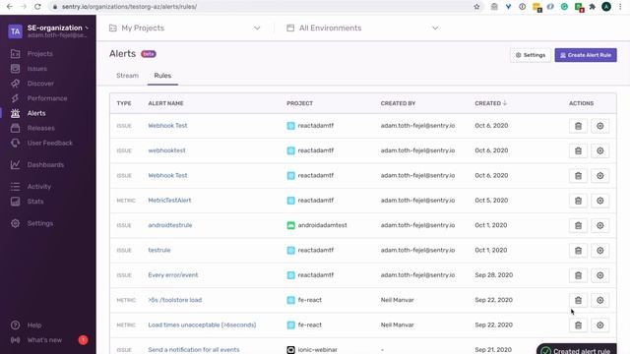The width and height of the screenshot is (630, 354).
Task: Click the Oct 5, 2020 created date
Action: 491,201
